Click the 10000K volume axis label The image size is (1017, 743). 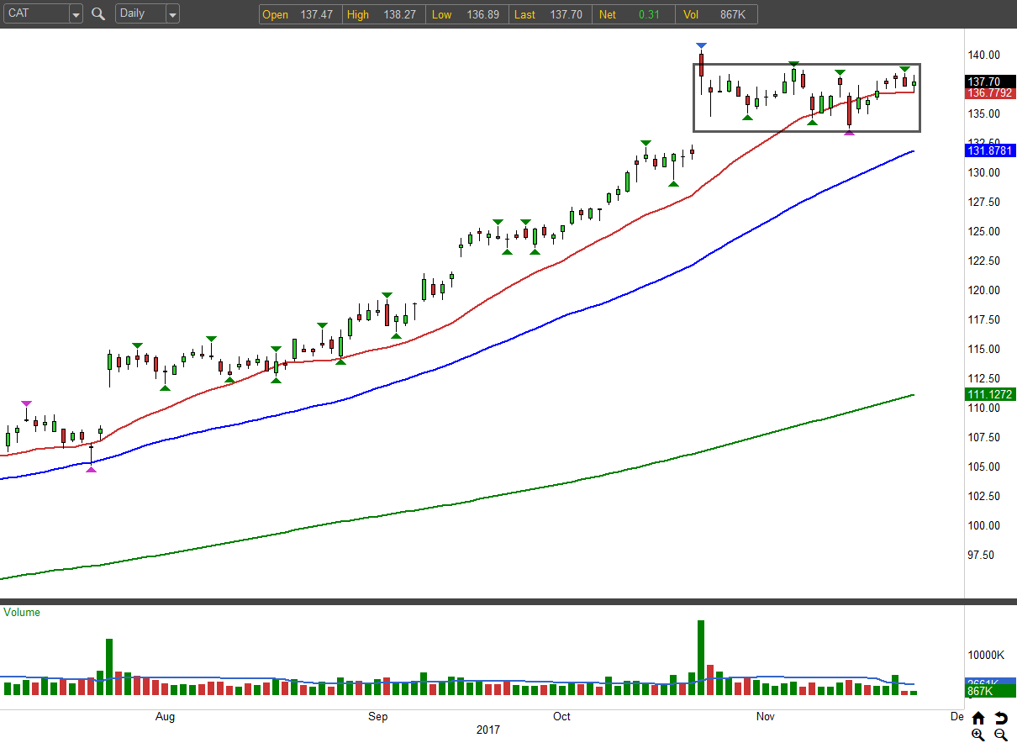coord(986,655)
